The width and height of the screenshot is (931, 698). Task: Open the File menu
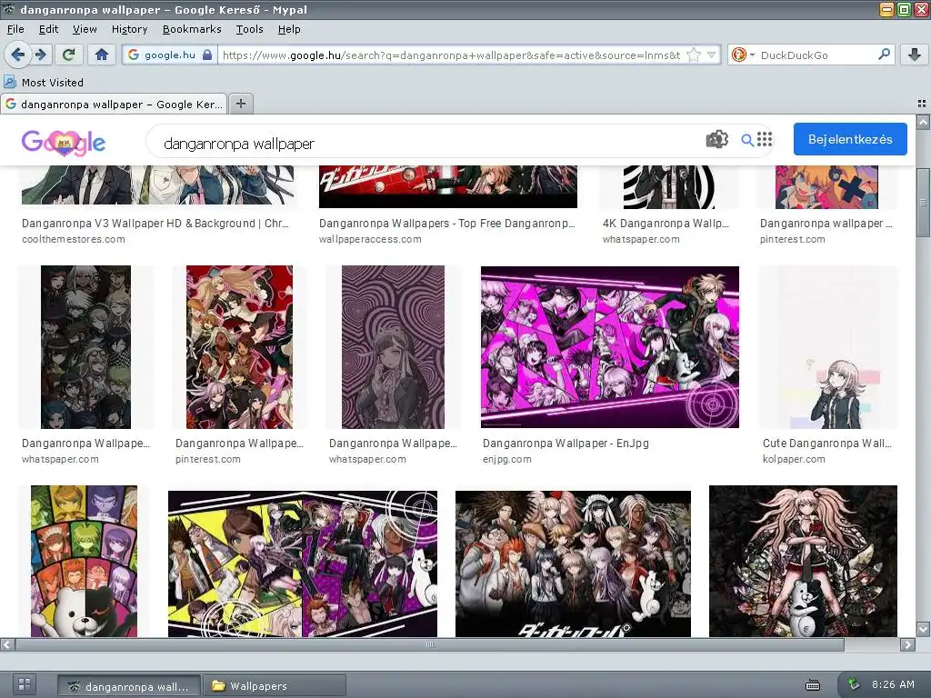(x=15, y=29)
